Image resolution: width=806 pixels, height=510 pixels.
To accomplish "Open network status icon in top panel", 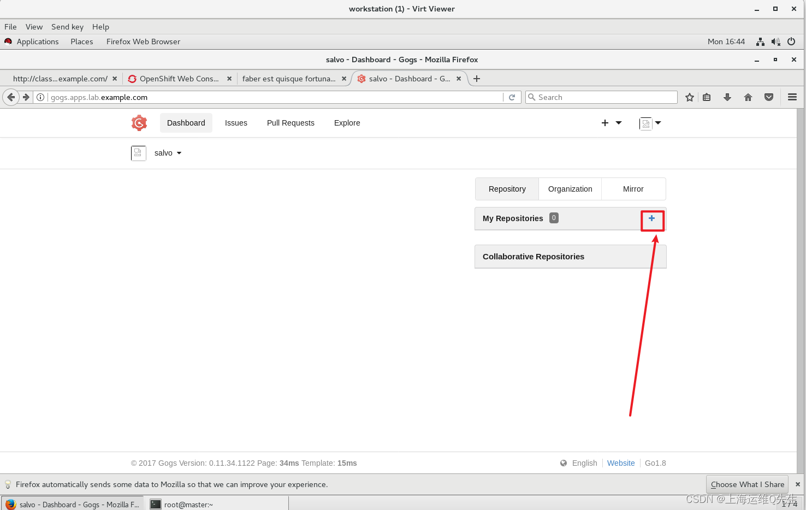I will [x=760, y=41].
